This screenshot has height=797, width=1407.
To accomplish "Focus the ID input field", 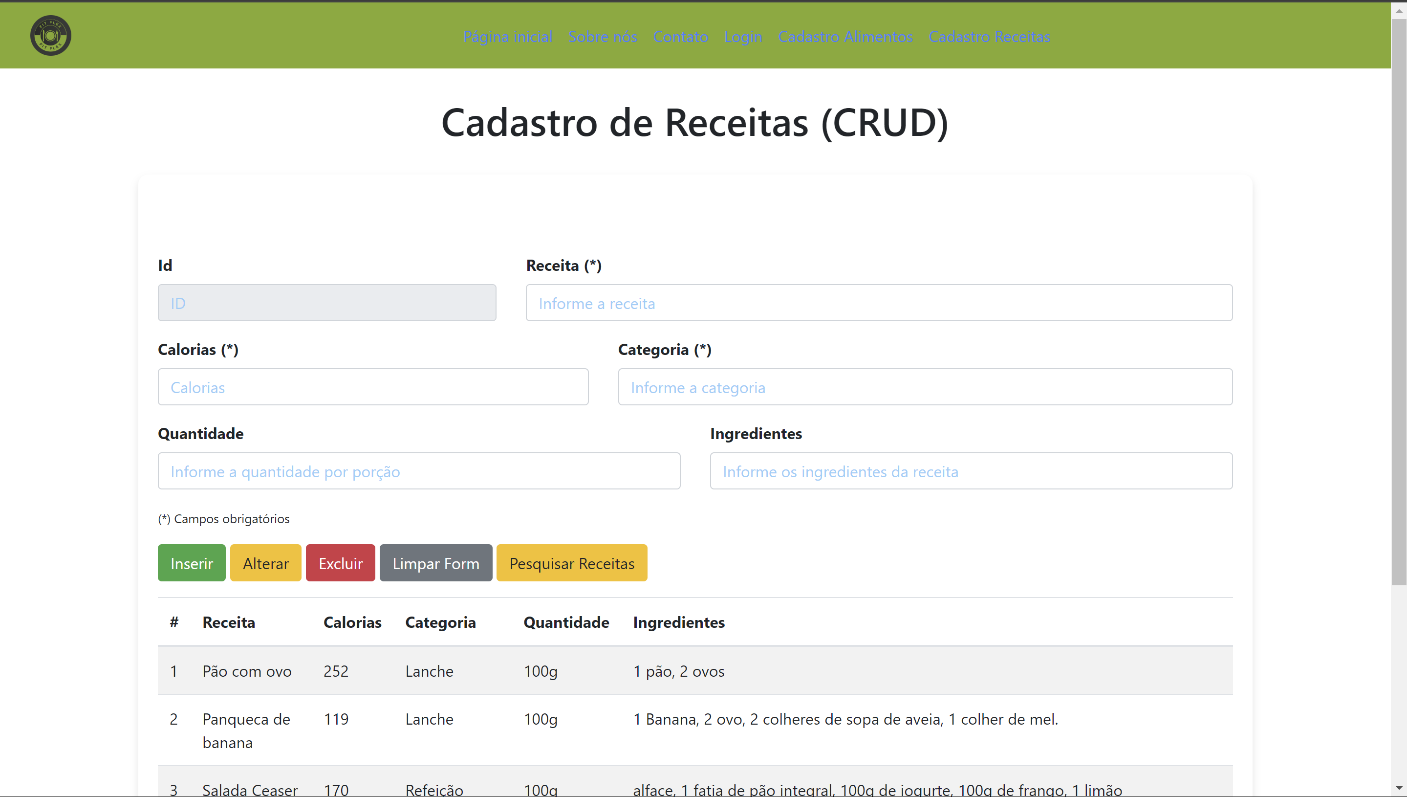I will click(326, 302).
